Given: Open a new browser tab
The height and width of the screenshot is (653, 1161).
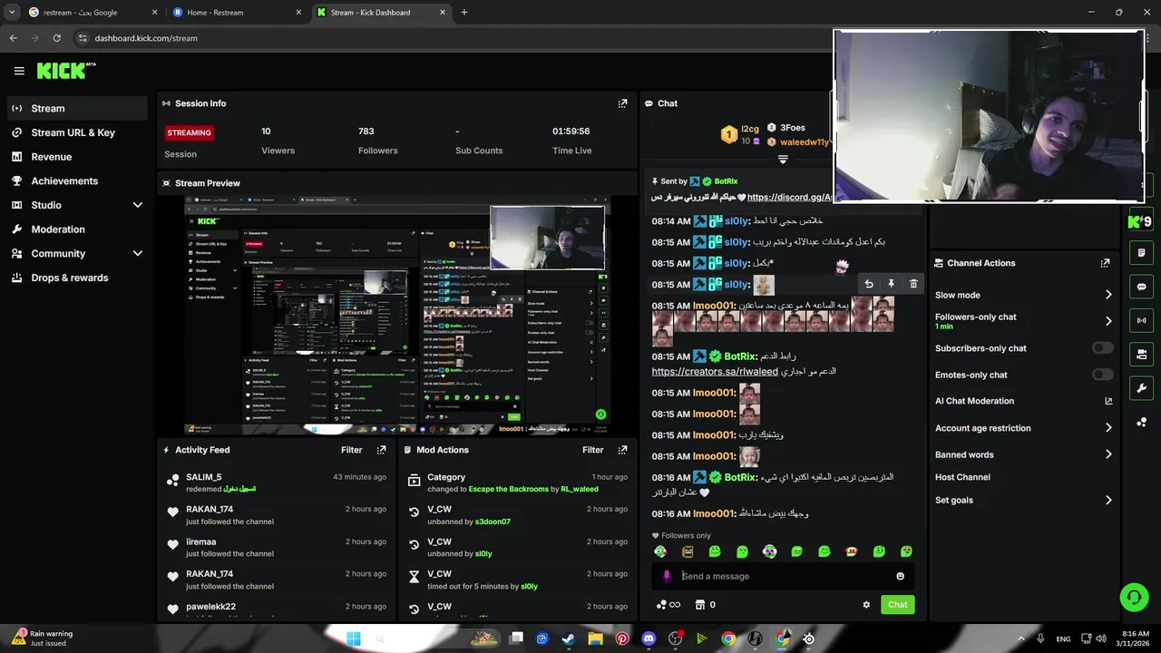Looking at the screenshot, I should pyautogui.click(x=464, y=13).
